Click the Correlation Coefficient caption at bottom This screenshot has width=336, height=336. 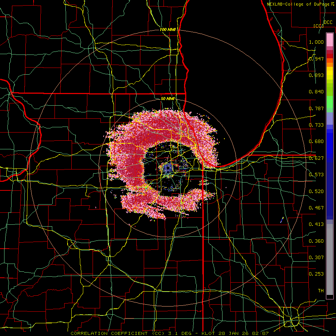pos(169,333)
